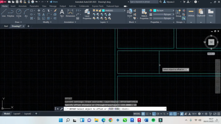This screenshot has height=124, width=221.
Task: Expand the Layers panel
Action: (104, 22)
